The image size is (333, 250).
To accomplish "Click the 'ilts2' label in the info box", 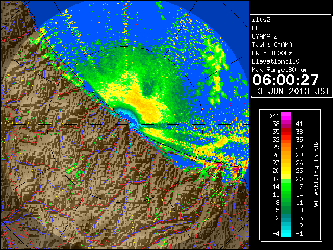I will (261, 20).
